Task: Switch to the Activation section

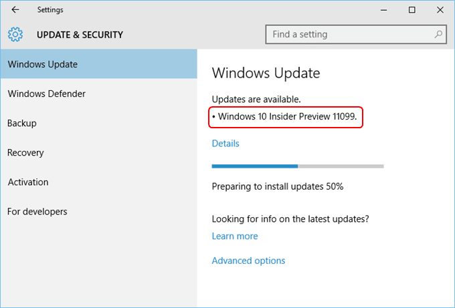Action: pyautogui.click(x=98, y=182)
